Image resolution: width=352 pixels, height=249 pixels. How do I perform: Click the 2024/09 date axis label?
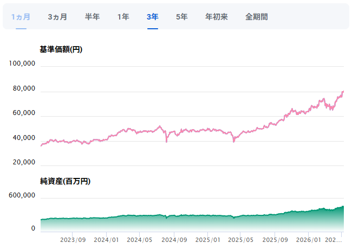click(x=174, y=240)
